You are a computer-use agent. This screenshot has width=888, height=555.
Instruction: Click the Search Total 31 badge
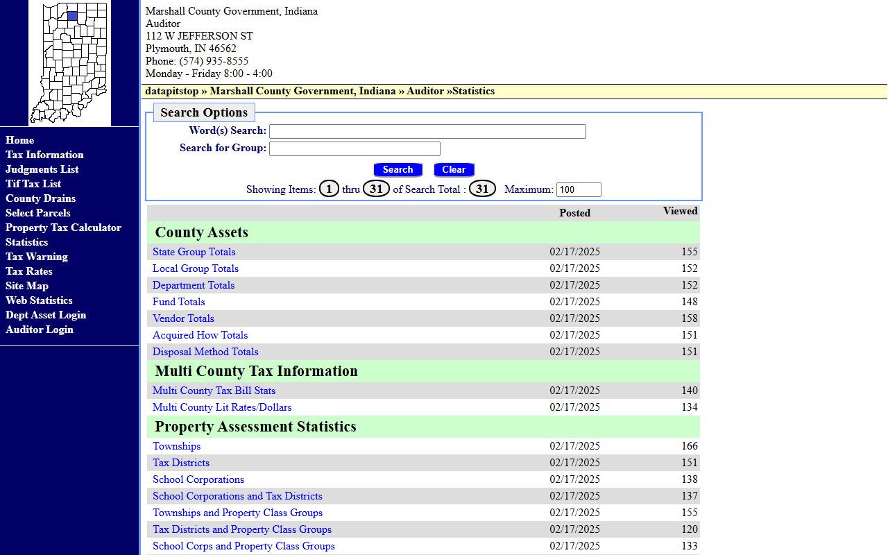click(482, 189)
